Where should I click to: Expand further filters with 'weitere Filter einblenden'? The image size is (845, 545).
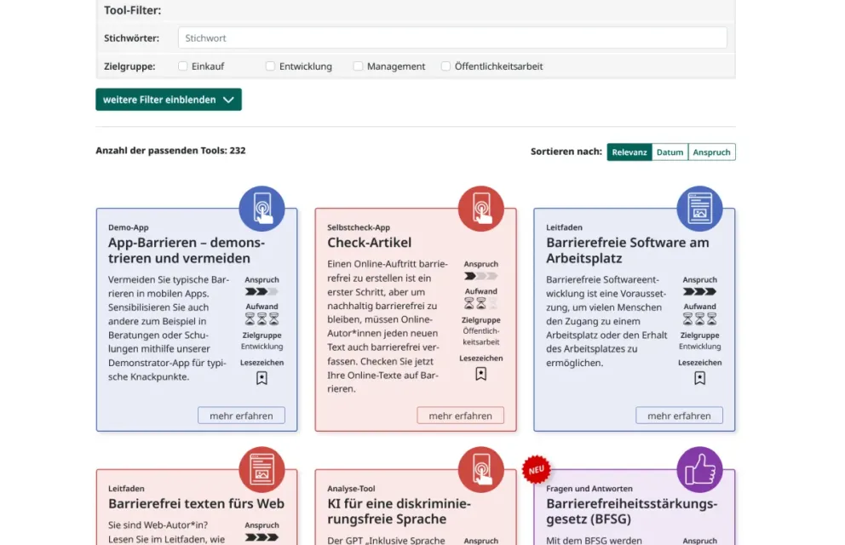point(169,100)
